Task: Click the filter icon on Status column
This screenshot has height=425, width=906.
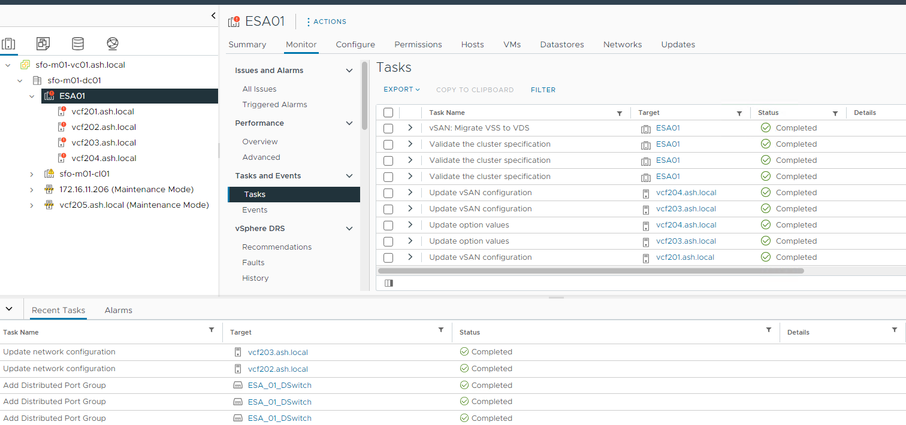Action: pyautogui.click(x=835, y=113)
